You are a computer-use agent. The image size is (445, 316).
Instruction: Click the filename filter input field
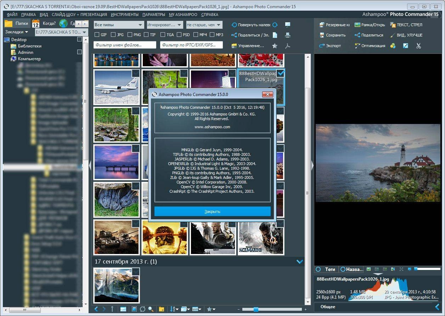click(125, 45)
